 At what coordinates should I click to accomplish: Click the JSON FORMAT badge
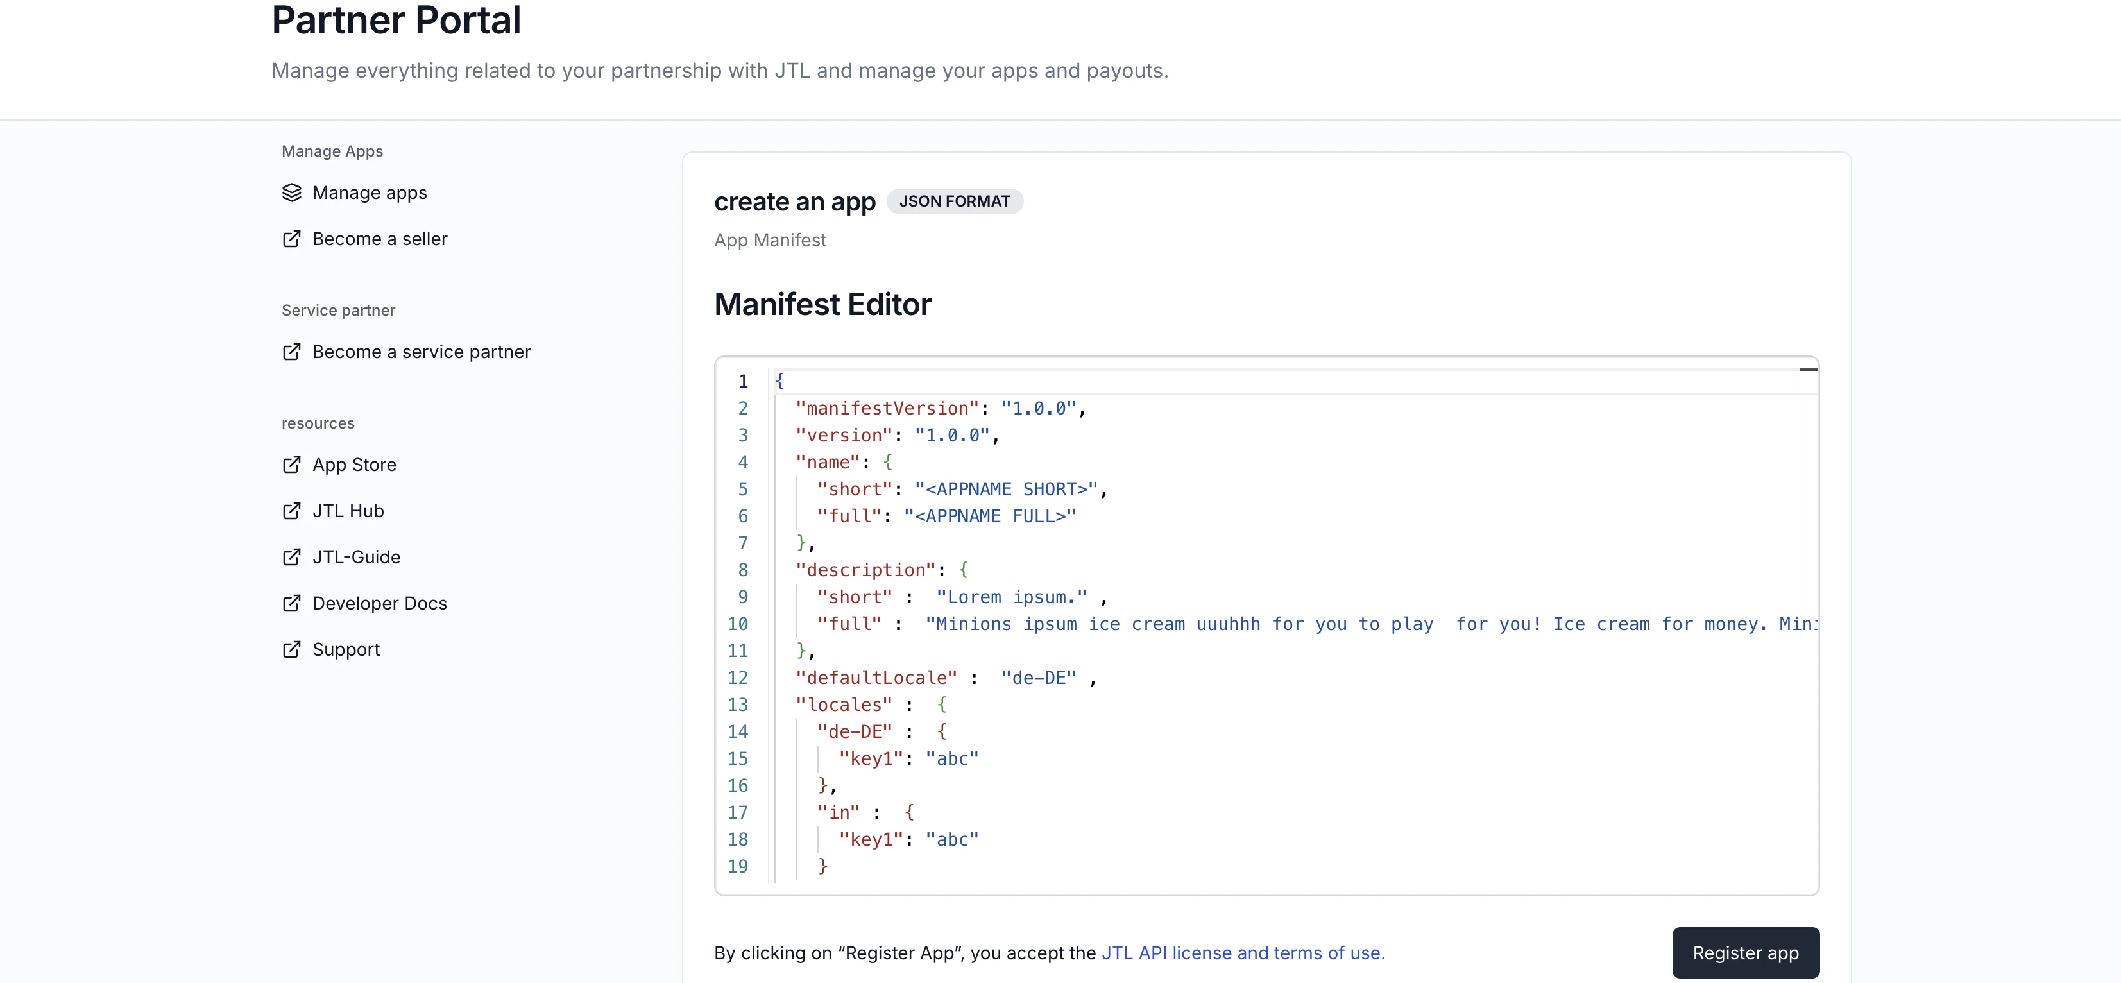pyautogui.click(x=954, y=201)
